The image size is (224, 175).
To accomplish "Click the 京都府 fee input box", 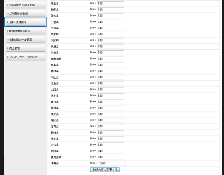I will (110, 34).
